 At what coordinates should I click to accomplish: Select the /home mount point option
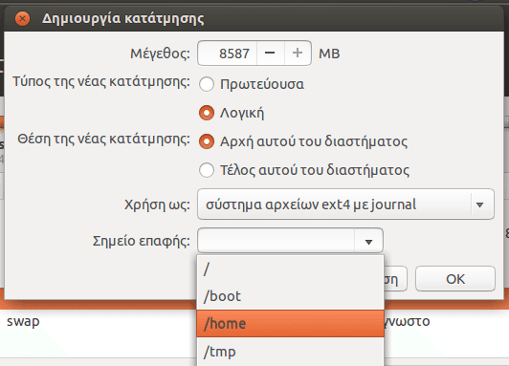tap(291, 324)
